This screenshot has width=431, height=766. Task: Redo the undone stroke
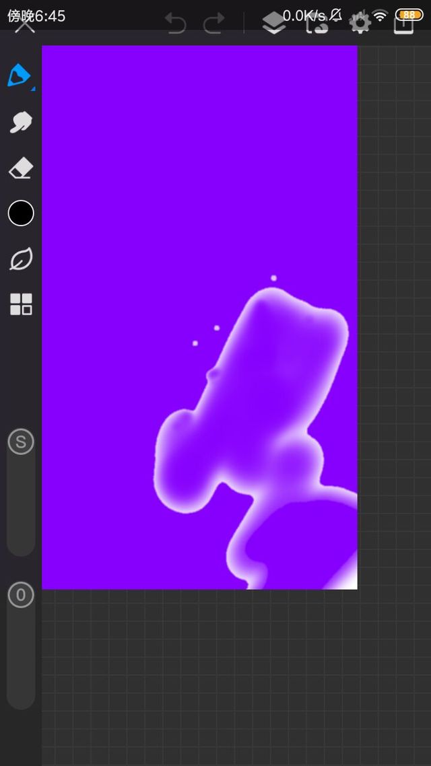point(214,25)
